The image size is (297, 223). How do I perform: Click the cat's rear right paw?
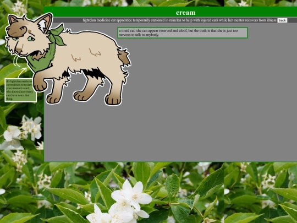[x=113, y=100]
